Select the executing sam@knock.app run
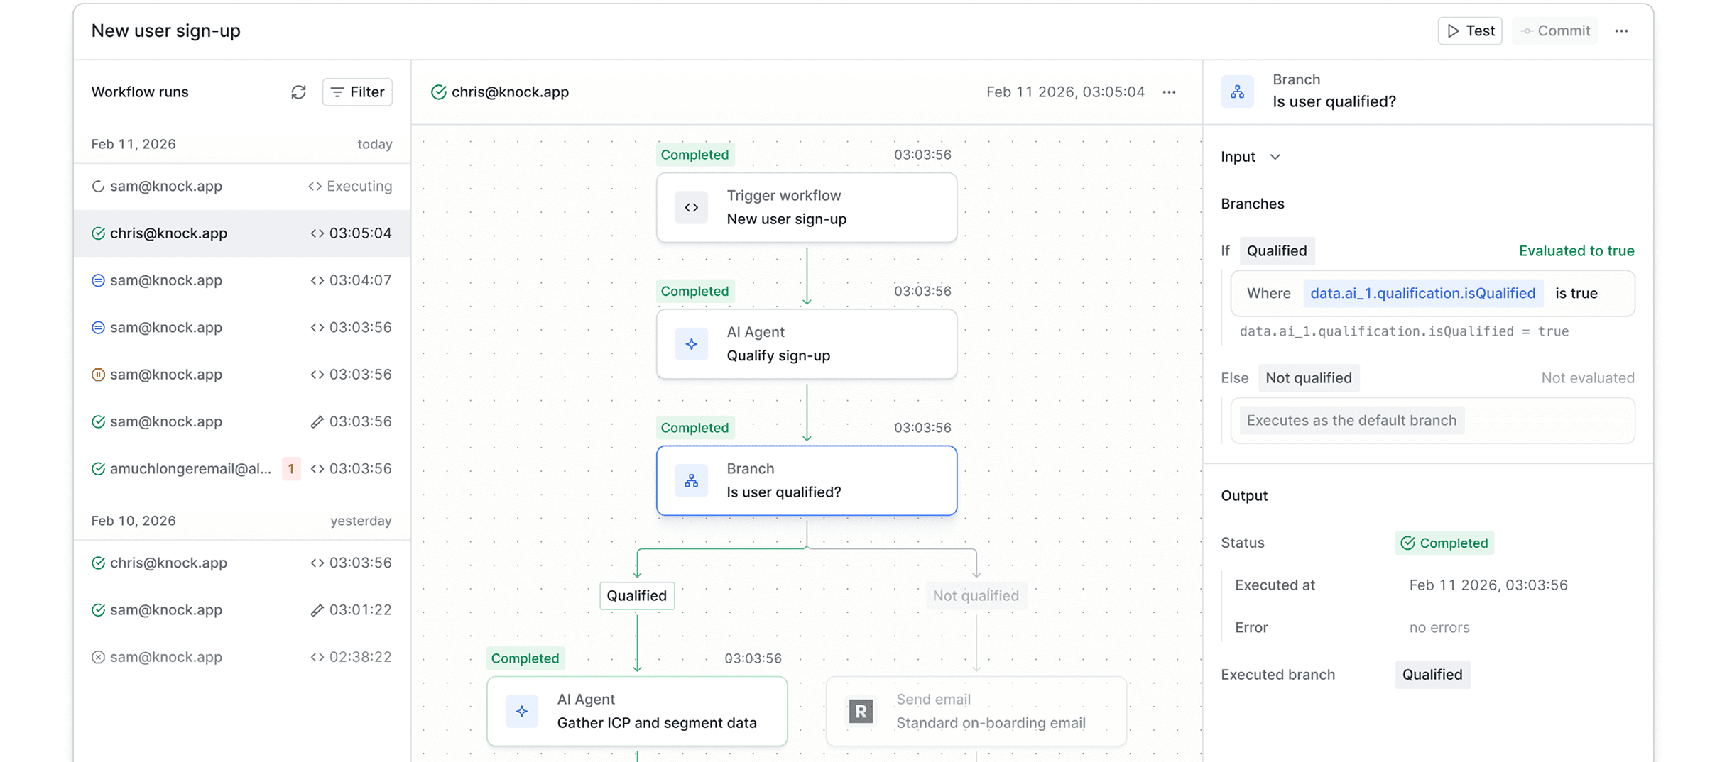The width and height of the screenshot is (1727, 762). tap(241, 187)
